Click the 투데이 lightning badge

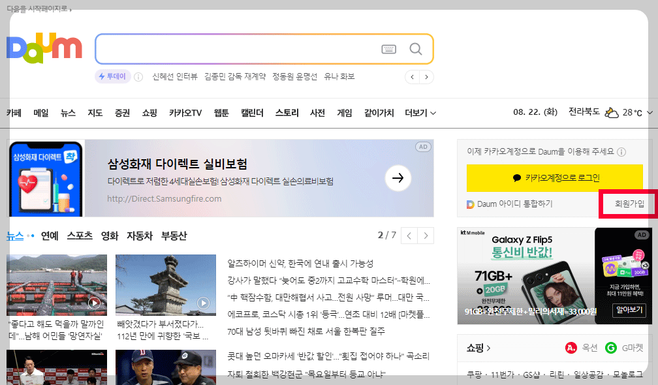(112, 76)
